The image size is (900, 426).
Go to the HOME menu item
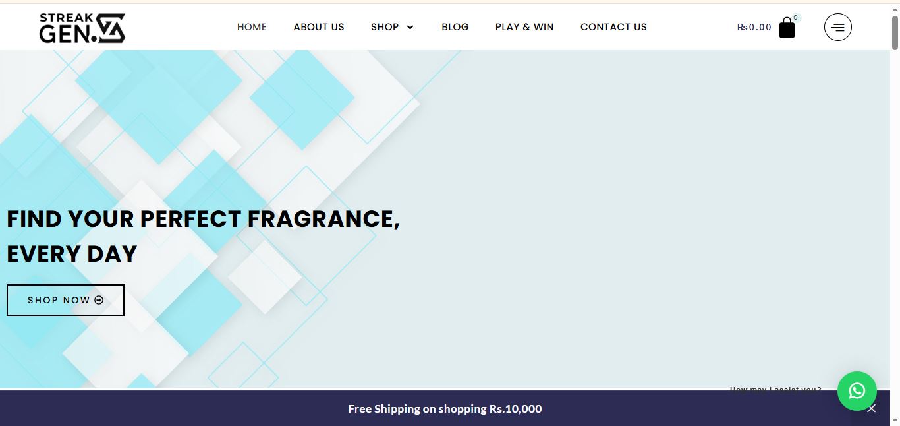pyautogui.click(x=252, y=27)
